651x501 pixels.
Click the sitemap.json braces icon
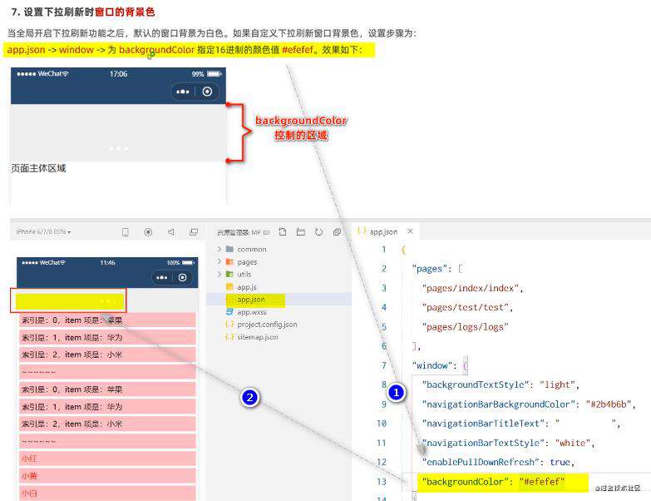(x=229, y=337)
